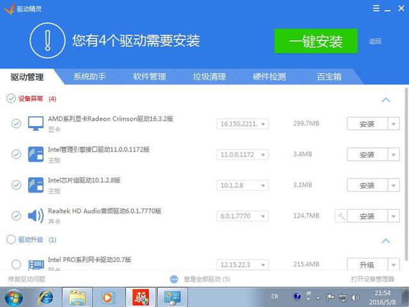Switch to the 系统助手 tab

[89, 77]
